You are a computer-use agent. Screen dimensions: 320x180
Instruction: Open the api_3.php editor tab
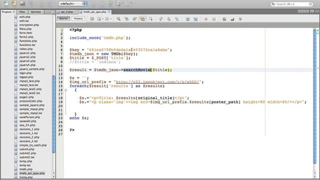pos(67,12)
